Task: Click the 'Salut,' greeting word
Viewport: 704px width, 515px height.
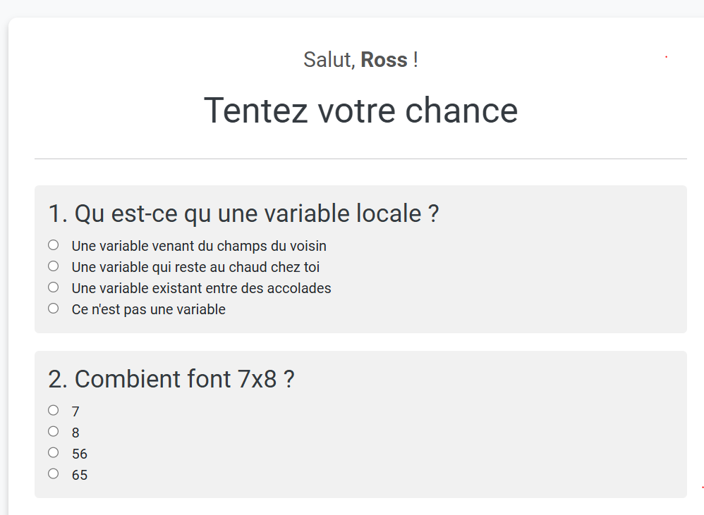Action: pyautogui.click(x=329, y=60)
